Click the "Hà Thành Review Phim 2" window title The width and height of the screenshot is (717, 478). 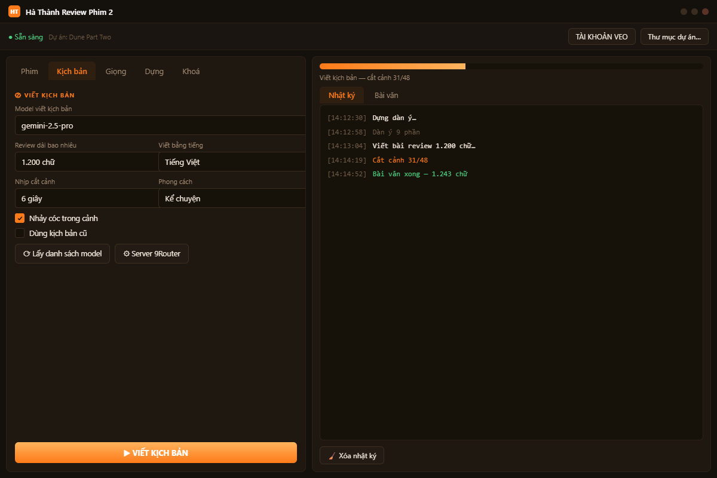(x=69, y=11)
